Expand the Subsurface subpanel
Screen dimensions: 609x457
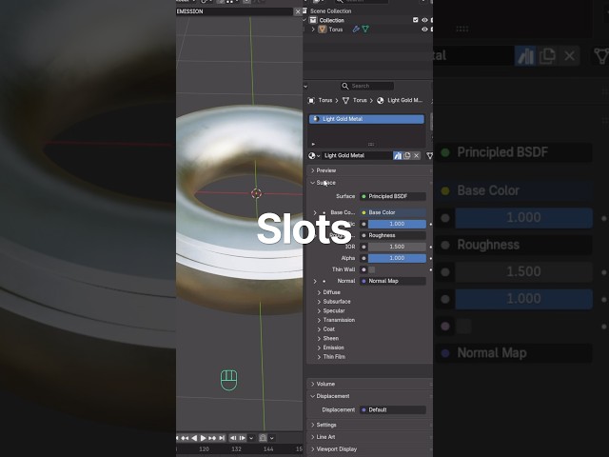(334, 302)
